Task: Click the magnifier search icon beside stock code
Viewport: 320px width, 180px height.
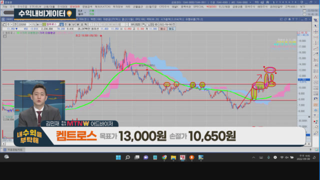Action: click(34, 24)
